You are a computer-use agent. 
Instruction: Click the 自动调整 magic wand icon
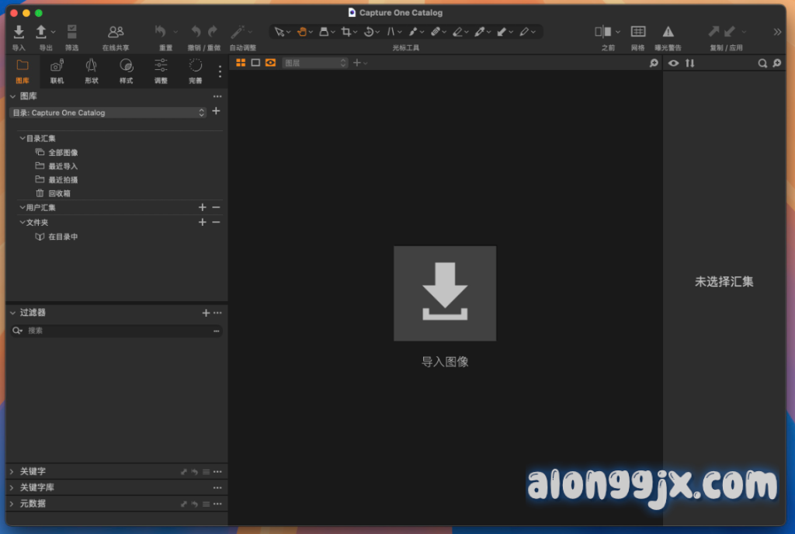click(x=240, y=32)
